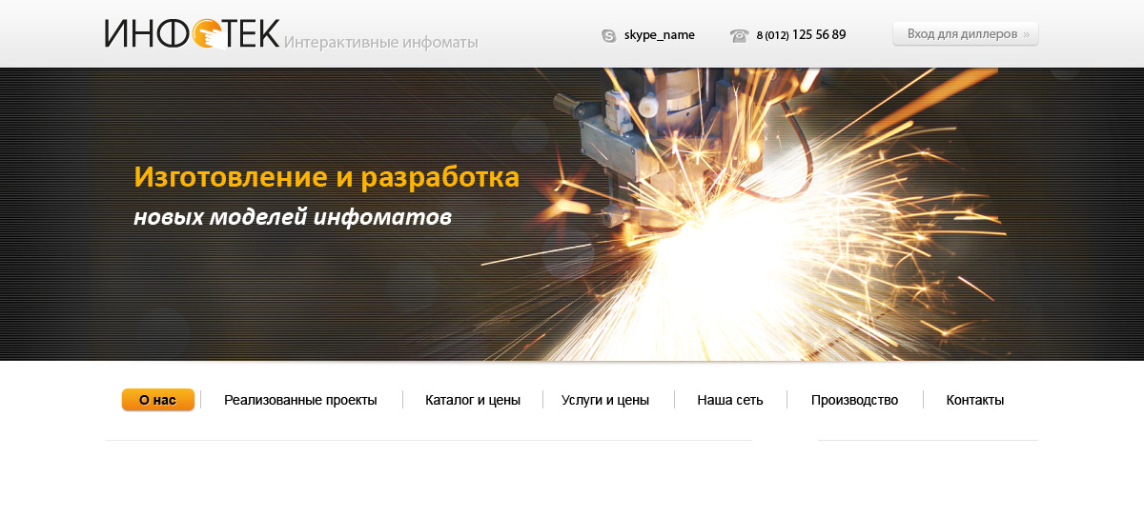Open Реализованные проекты menu item
1144x517 pixels.
[x=300, y=400]
